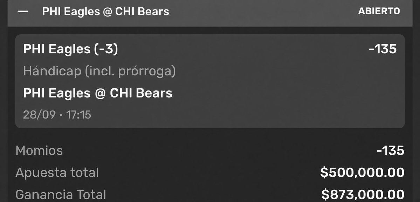420x202 pixels.
Task: Select the at symbol in the header title
Action: (x=107, y=12)
